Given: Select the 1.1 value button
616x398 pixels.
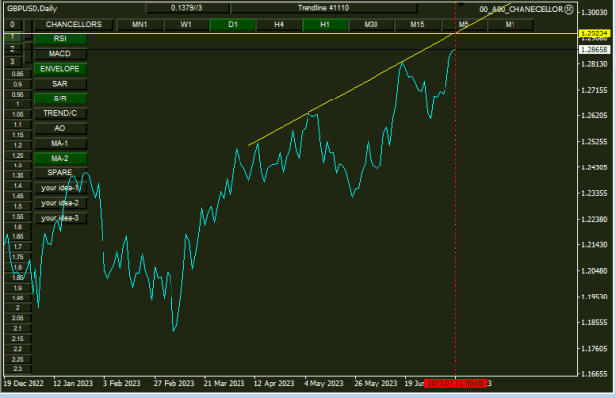Looking at the screenshot, I should click(18, 125).
